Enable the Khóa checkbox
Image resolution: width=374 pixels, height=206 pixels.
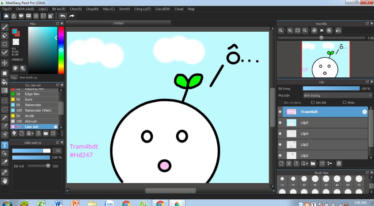(x=344, y=102)
